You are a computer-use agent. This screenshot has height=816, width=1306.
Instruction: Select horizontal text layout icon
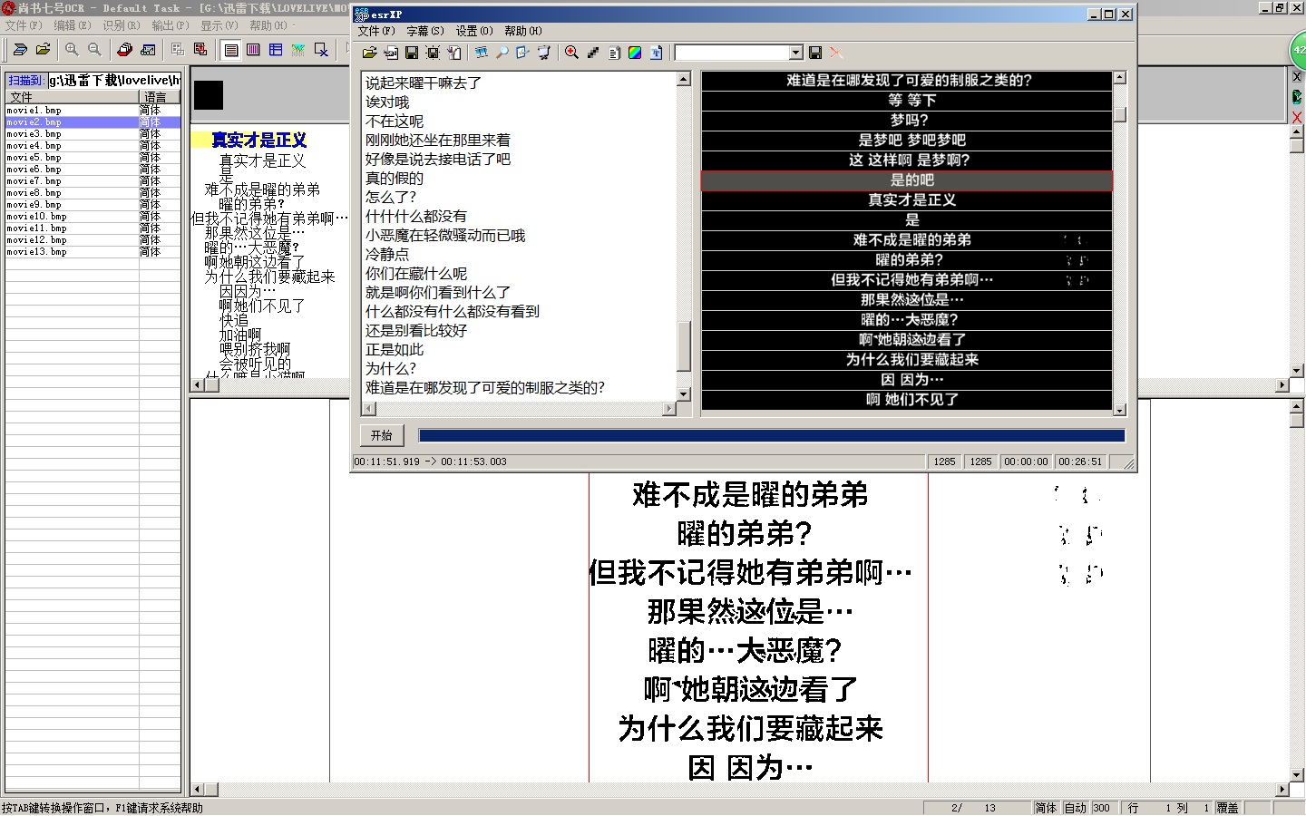tap(231, 50)
